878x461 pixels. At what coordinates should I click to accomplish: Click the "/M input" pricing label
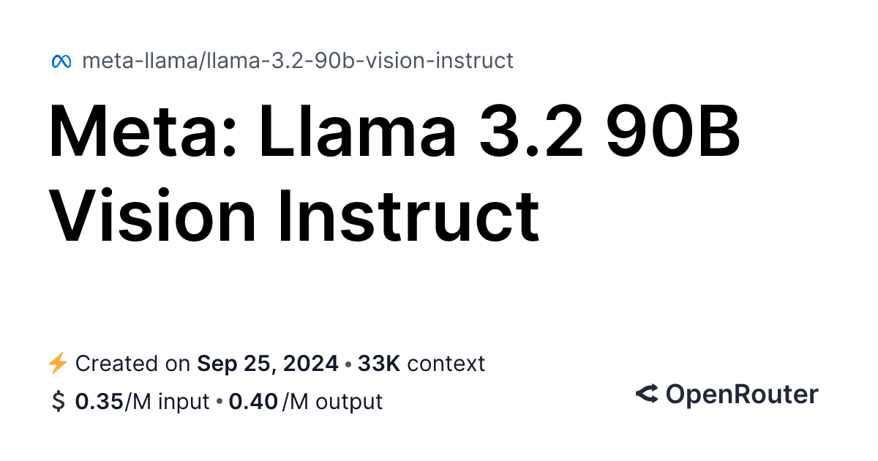(x=167, y=402)
